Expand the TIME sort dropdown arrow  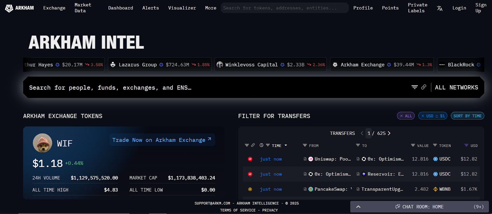coord(286,145)
